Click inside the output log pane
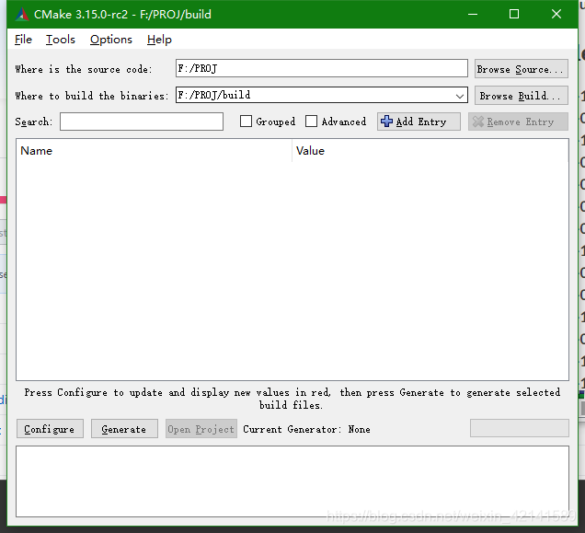585x533 pixels. tap(292, 481)
